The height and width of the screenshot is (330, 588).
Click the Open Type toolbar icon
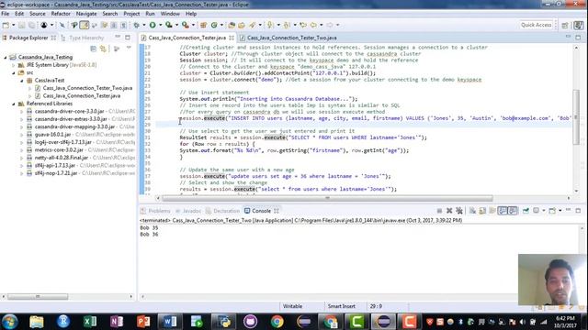click(x=231, y=25)
